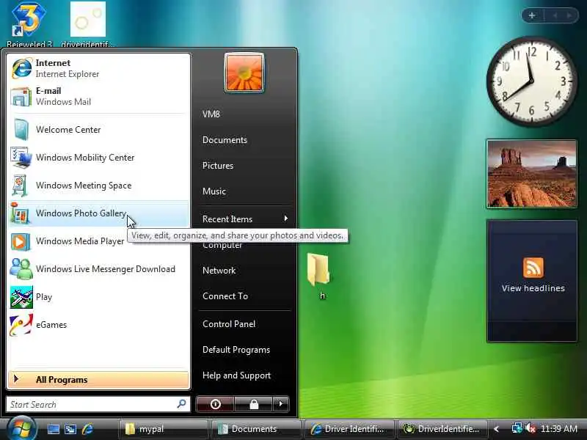Open Windows Photo Gallery
This screenshot has height=440, width=587.
pos(98,213)
